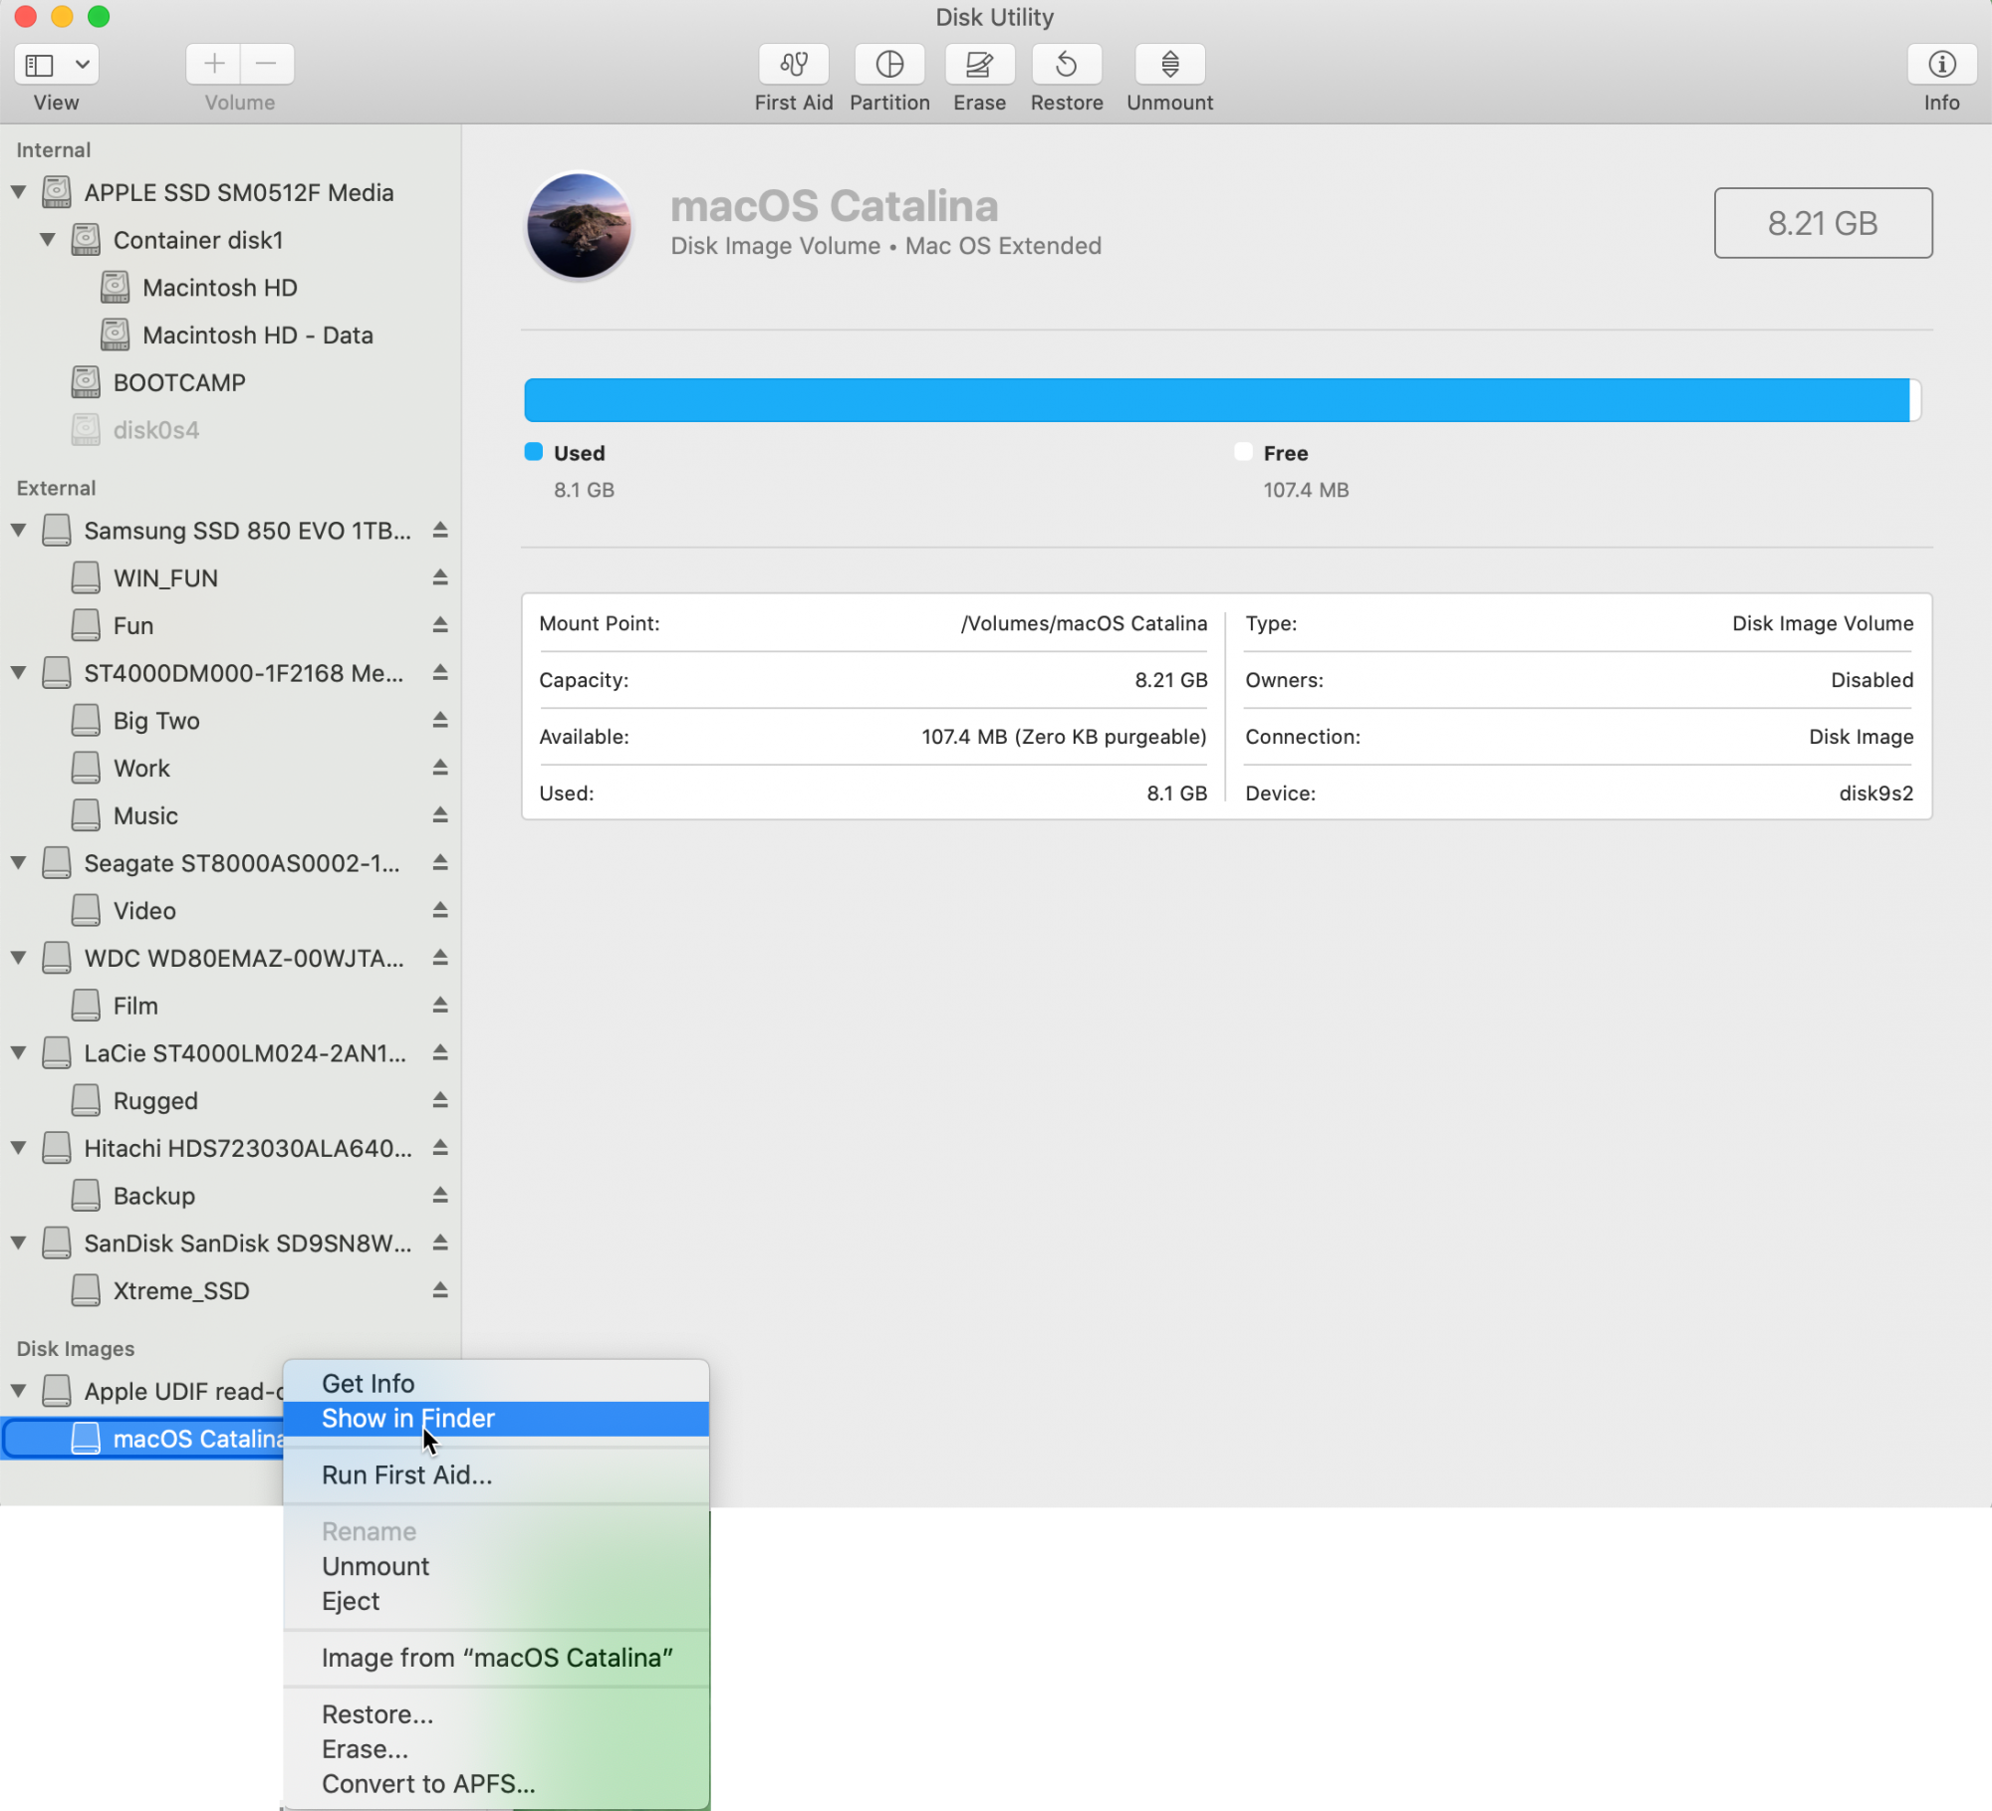Collapse the Samsung SSD 850 EVO tree
The height and width of the screenshot is (1811, 1992).
tap(18, 531)
